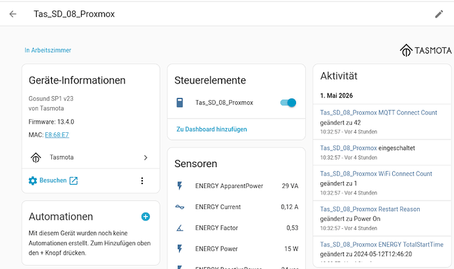This screenshot has height=269, width=454.
Task: Click the switch device icon under Steuerelemente
Action: [x=180, y=103]
